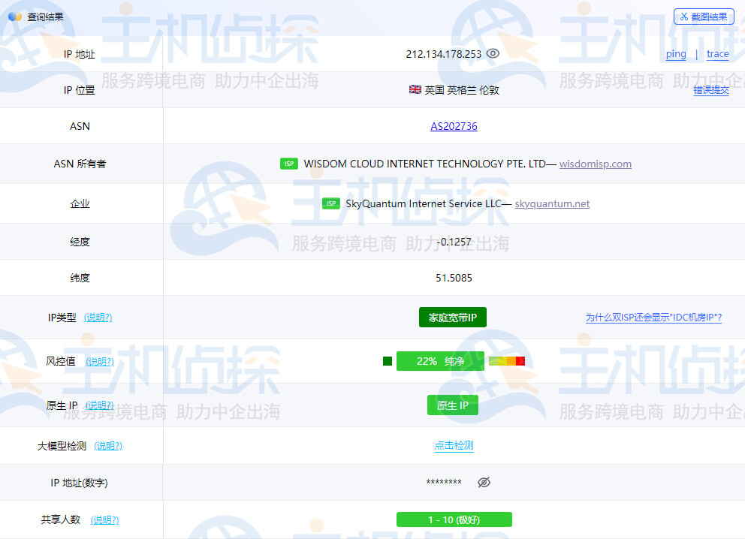Open 说明 help link for 风控值

click(x=100, y=361)
